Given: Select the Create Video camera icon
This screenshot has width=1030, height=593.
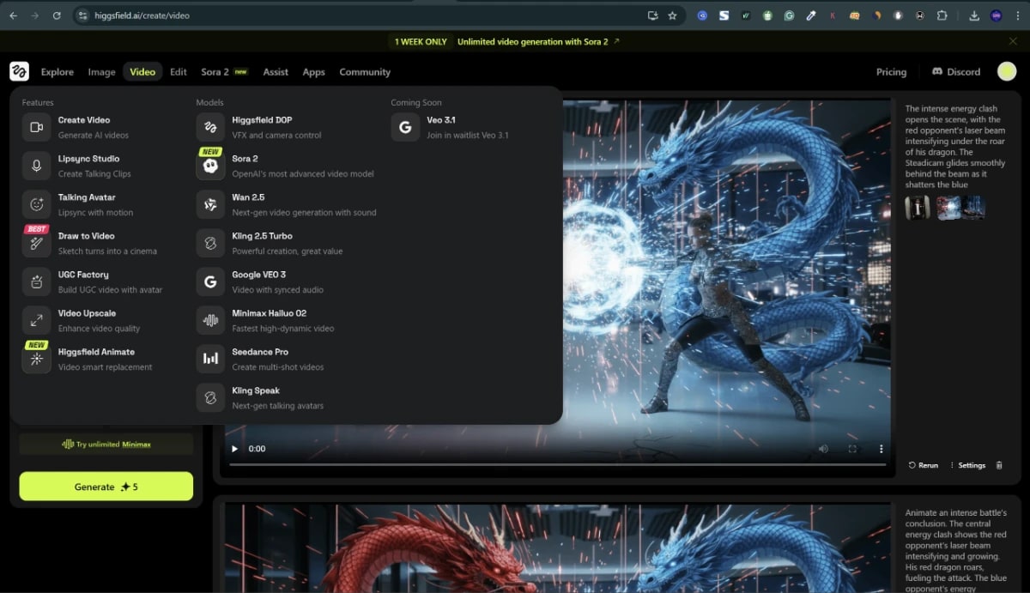Looking at the screenshot, I should tap(37, 127).
